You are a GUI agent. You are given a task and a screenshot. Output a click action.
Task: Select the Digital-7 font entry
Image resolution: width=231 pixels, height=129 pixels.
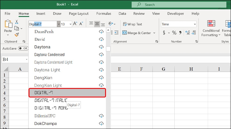[67, 93]
